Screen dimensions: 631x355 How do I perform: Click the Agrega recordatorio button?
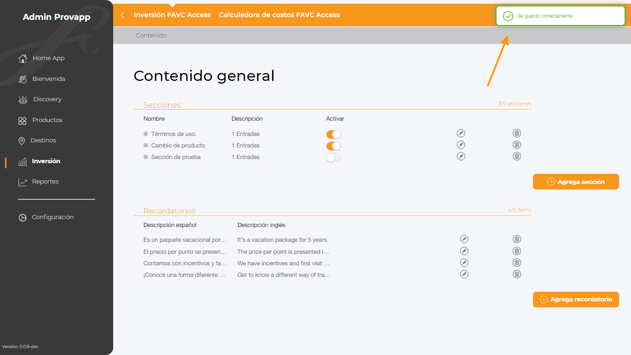click(576, 300)
